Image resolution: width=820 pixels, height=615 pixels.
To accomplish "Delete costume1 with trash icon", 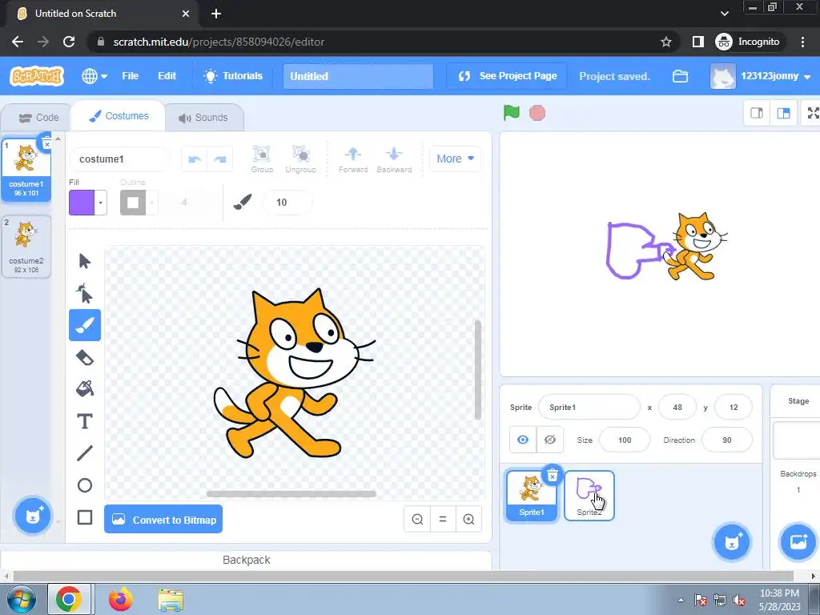I will 46,143.
